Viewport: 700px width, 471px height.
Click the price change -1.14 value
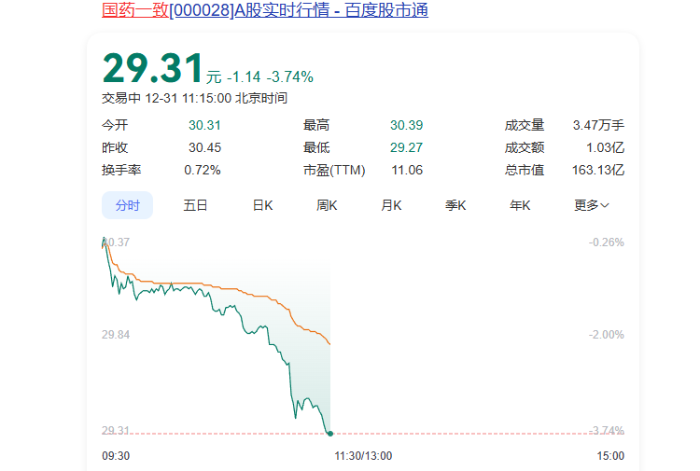[244, 77]
